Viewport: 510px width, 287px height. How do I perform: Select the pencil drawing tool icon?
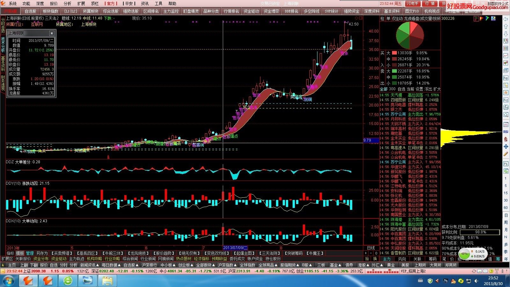click(506, 154)
